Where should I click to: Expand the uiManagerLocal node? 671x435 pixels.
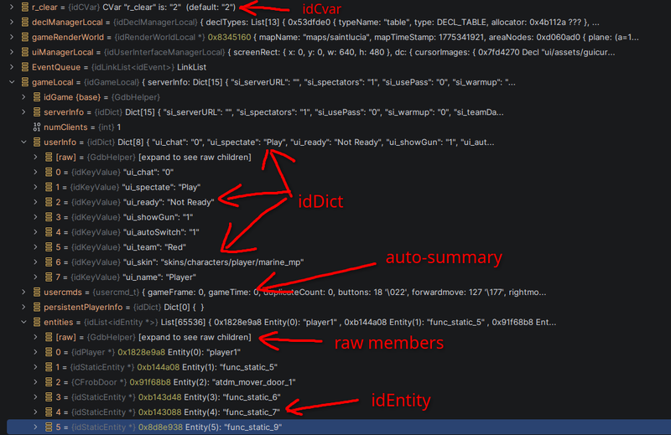(12, 52)
